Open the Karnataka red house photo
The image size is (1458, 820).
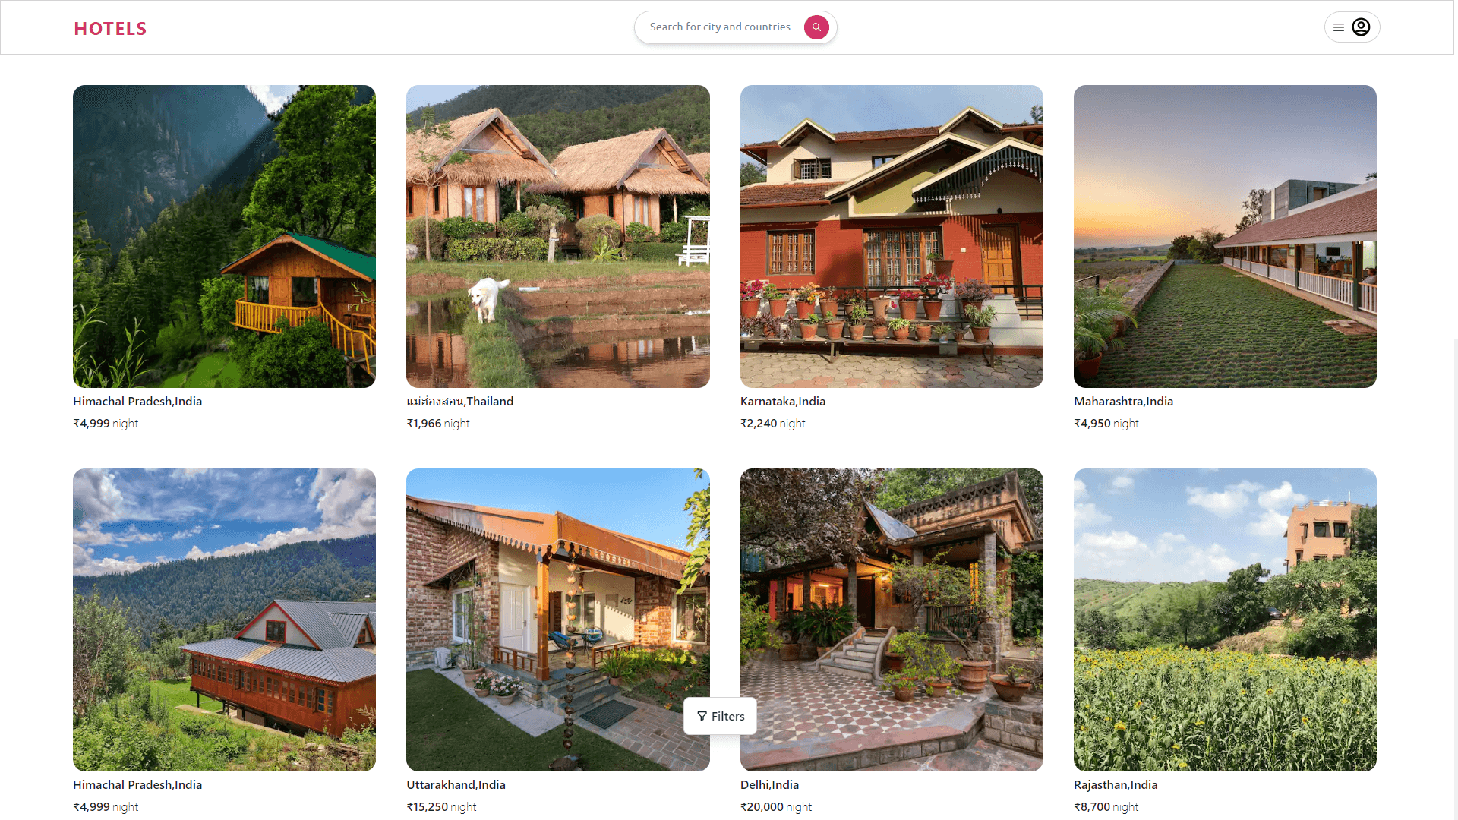point(892,236)
